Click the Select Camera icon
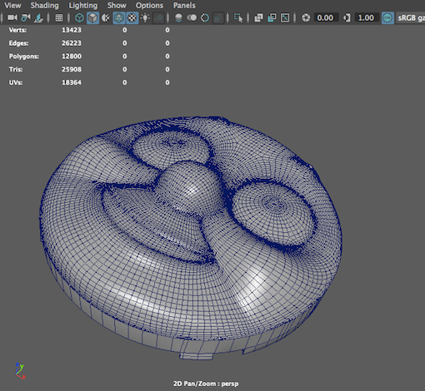Viewport: 425px width, 391px height. [12, 18]
